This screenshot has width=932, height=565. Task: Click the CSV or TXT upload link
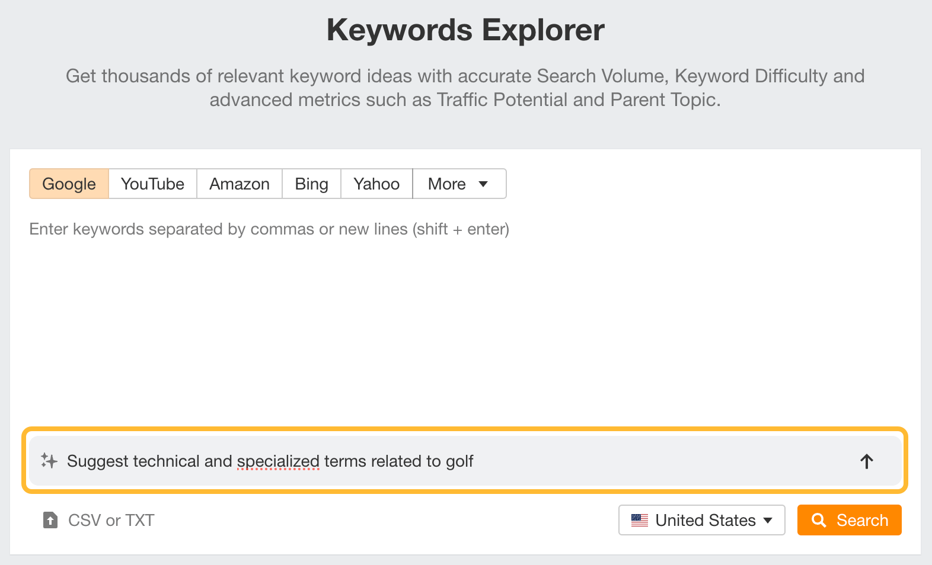(x=110, y=520)
